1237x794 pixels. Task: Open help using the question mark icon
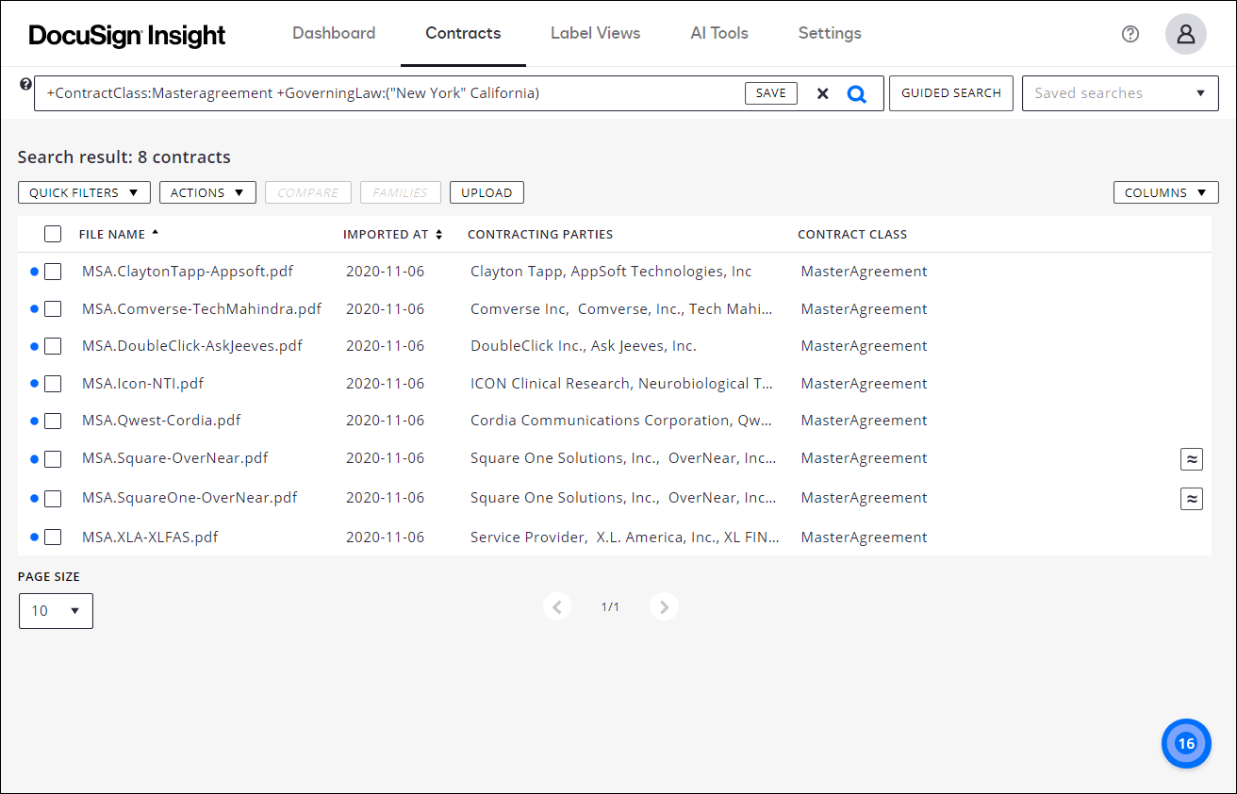1130,33
